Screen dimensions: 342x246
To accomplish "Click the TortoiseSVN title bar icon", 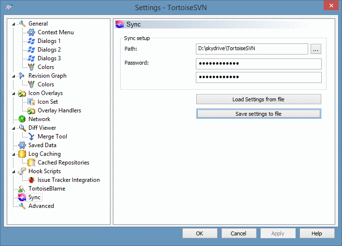I will [x=9, y=7].
